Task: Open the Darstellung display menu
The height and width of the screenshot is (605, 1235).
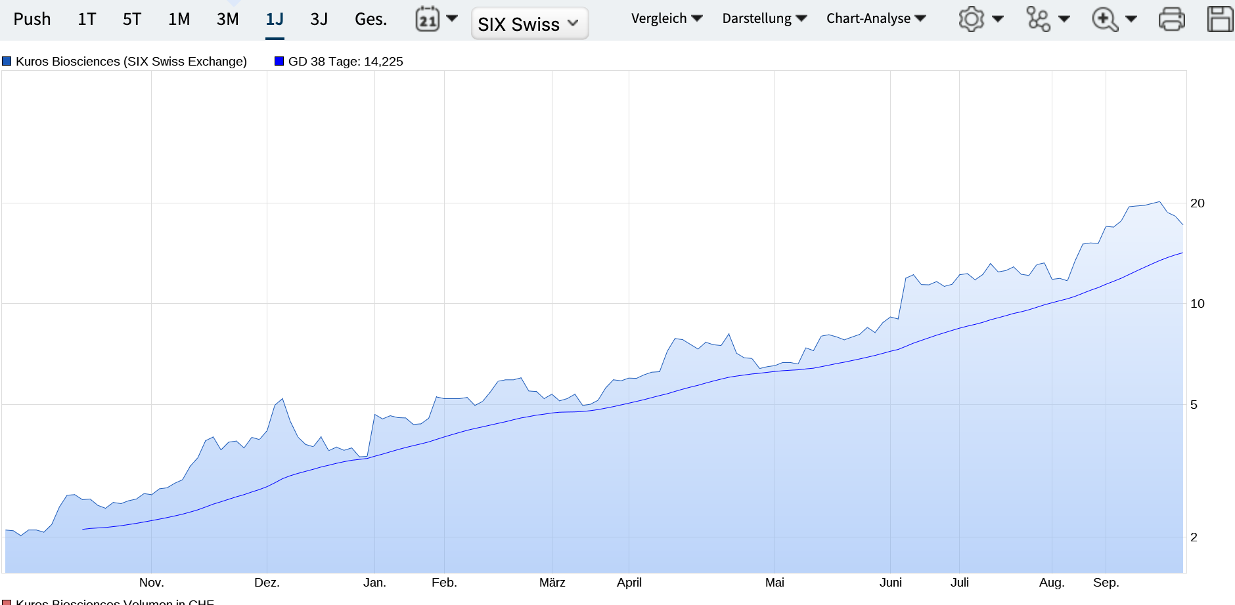Action: pos(764,18)
